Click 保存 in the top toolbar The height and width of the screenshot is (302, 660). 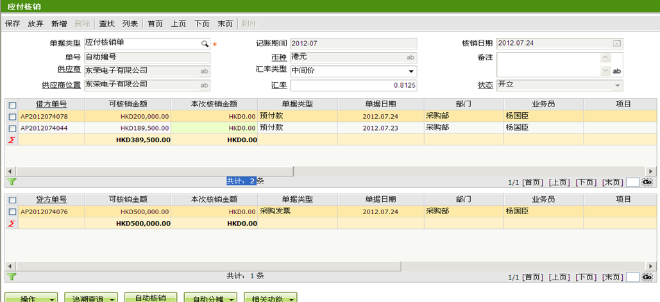pyautogui.click(x=12, y=24)
